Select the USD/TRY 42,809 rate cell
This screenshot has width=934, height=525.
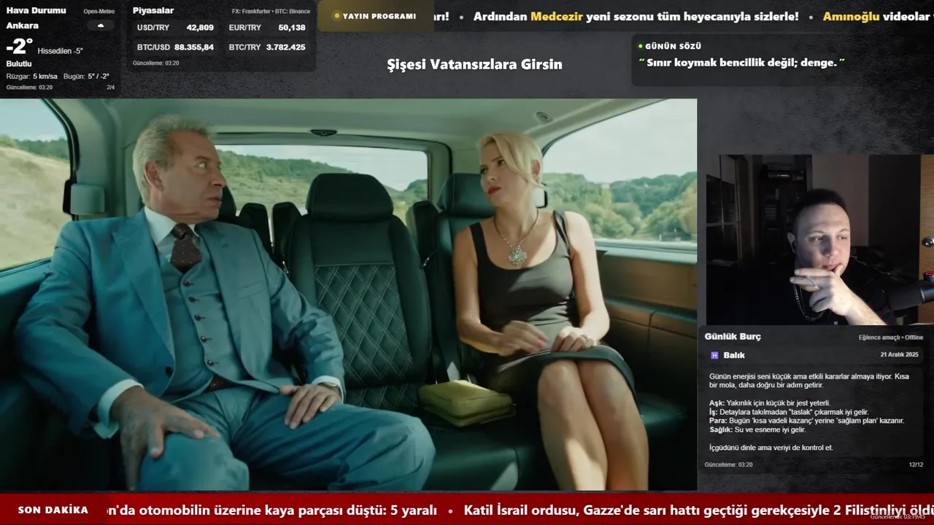tap(175, 28)
